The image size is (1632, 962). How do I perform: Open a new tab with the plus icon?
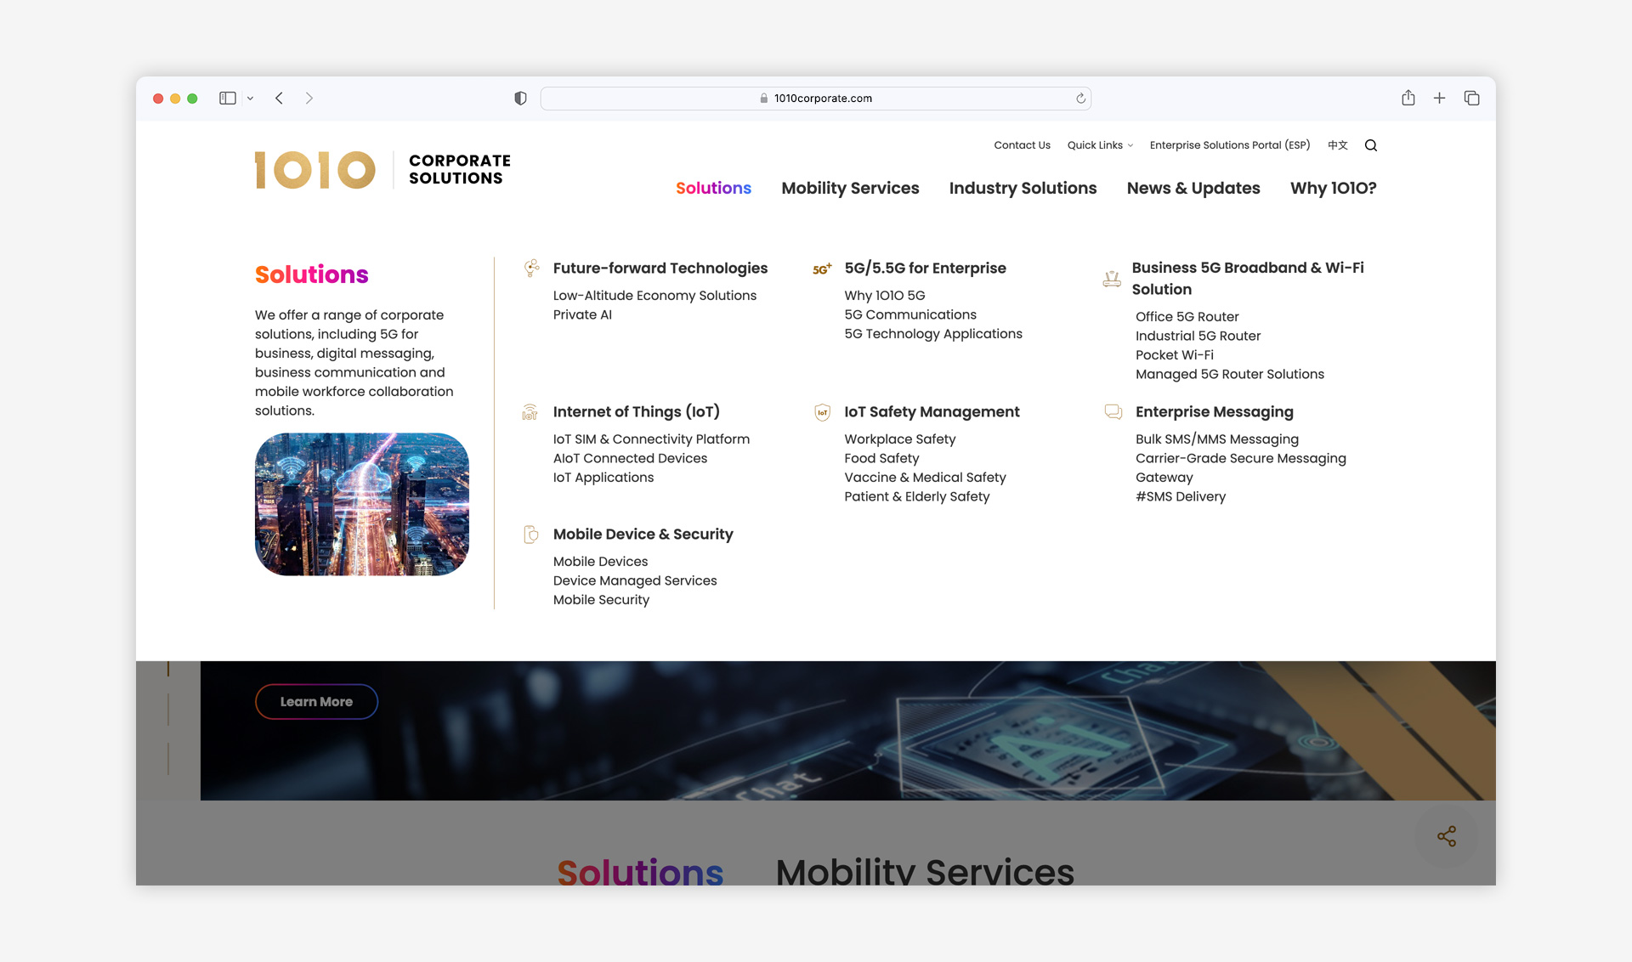coord(1439,99)
